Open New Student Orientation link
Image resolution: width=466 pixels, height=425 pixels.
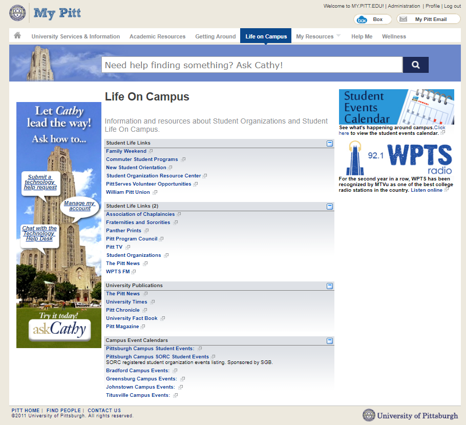coord(136,168)
